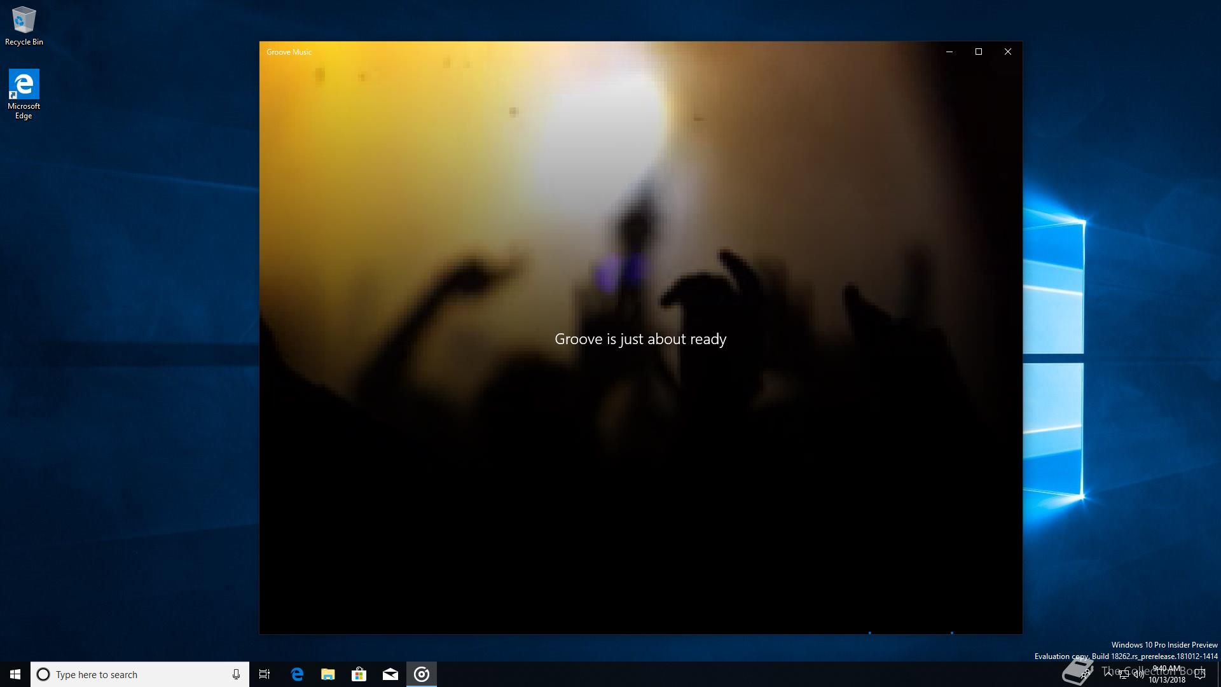The height and width of the screenshot is (687, 1221).
Task: Open the volume speaker tray icon
Action: [x=1139, y=674]
